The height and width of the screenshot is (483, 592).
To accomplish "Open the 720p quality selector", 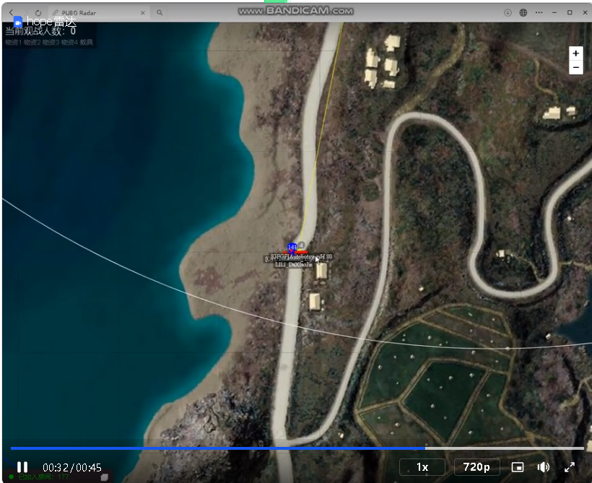I will [477, 467].
